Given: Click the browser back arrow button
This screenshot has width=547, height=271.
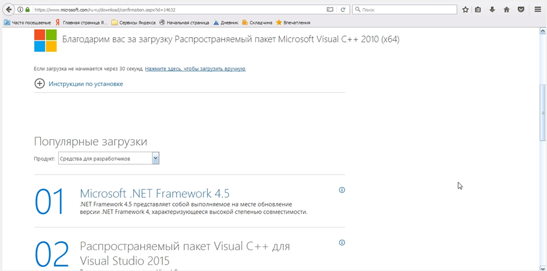Looking at the screenshot, I should (x=9, y=9).
